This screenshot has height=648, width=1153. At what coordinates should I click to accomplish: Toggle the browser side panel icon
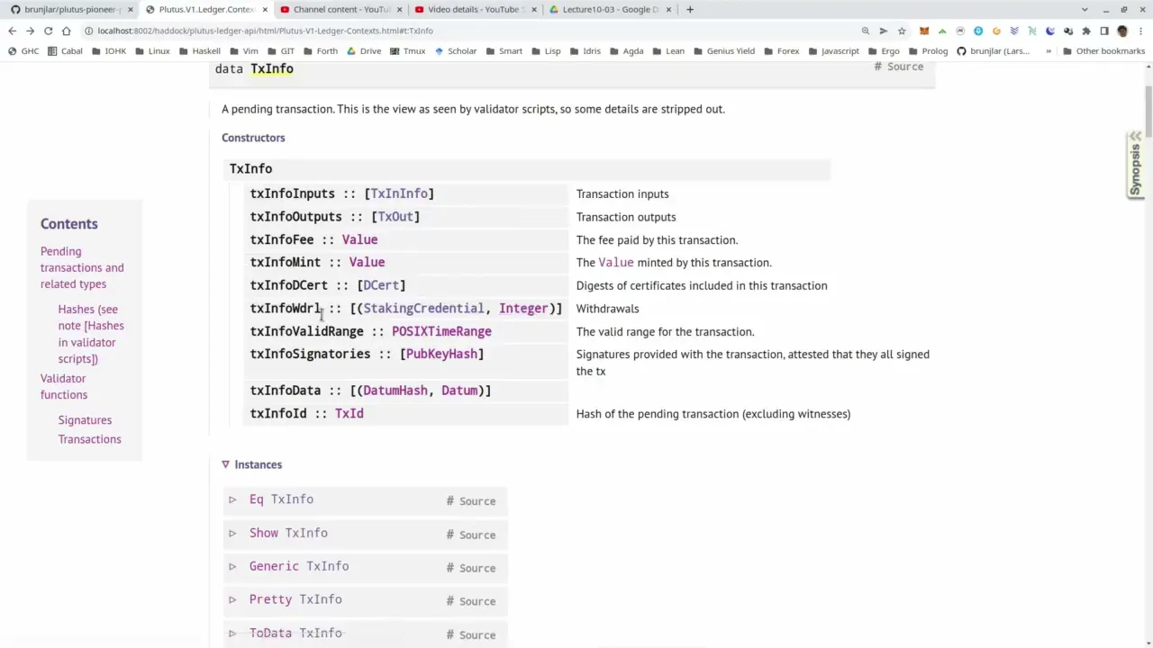click(x=1103, y=31)
